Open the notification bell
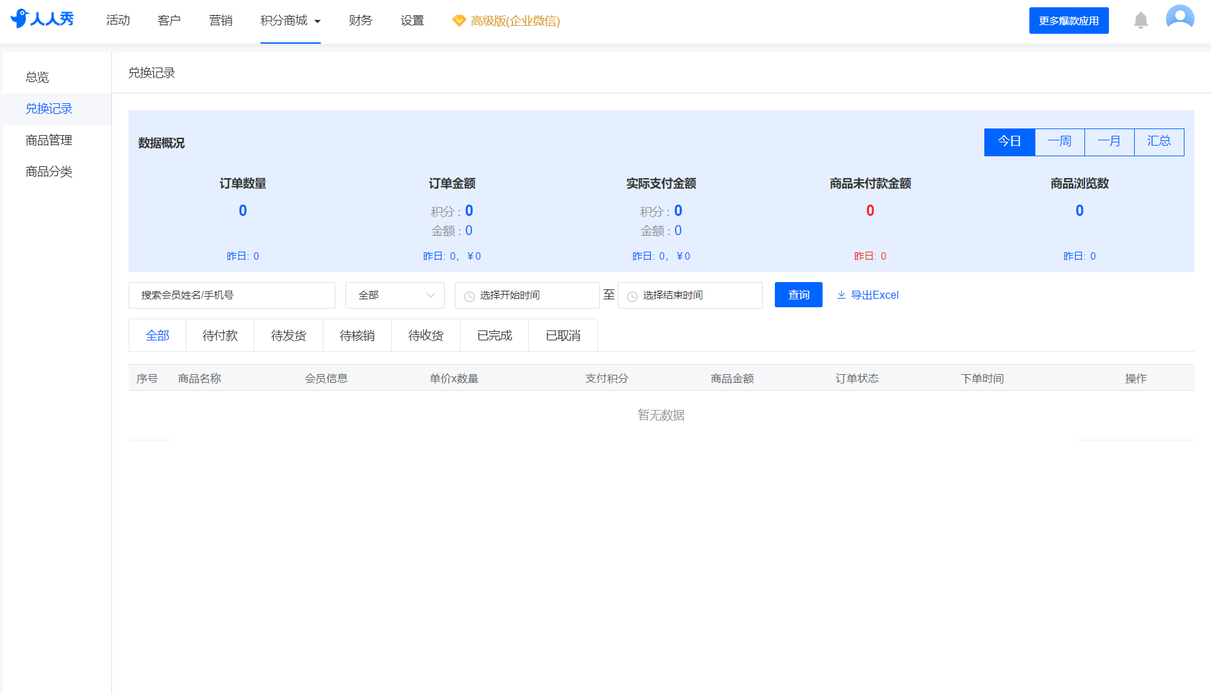This screenshot has height=694, width=1211. click(1141, 21)
